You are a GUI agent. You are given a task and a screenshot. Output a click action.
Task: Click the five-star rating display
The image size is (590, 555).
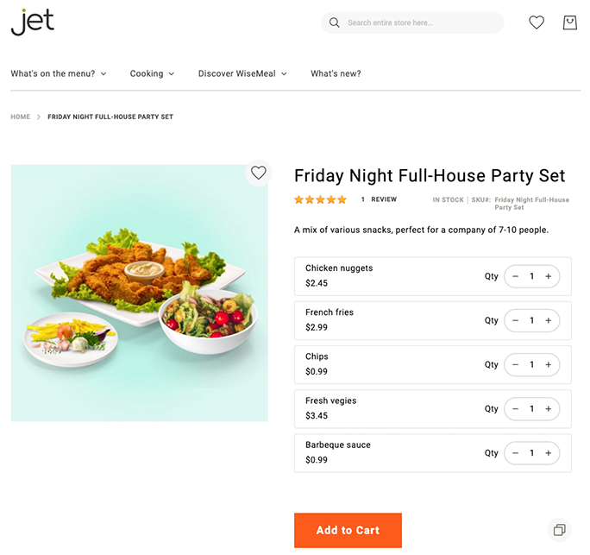pos(320,199)
